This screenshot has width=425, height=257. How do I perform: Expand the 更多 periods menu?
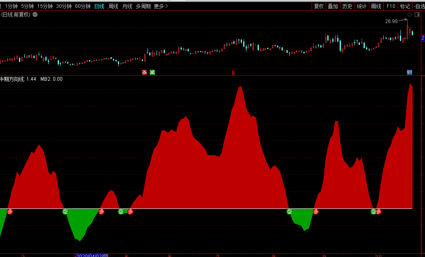click(x=161, y=6)
